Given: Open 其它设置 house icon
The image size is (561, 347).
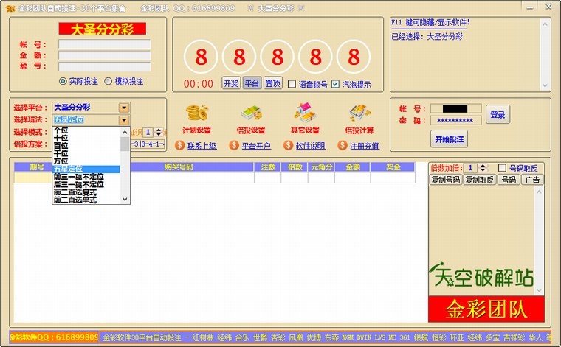Looking at the screenshot, I should [x=304, y=113].
